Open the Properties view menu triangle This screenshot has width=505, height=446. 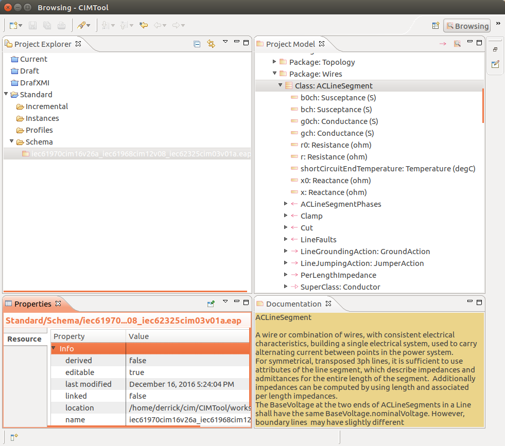(225, 301)
